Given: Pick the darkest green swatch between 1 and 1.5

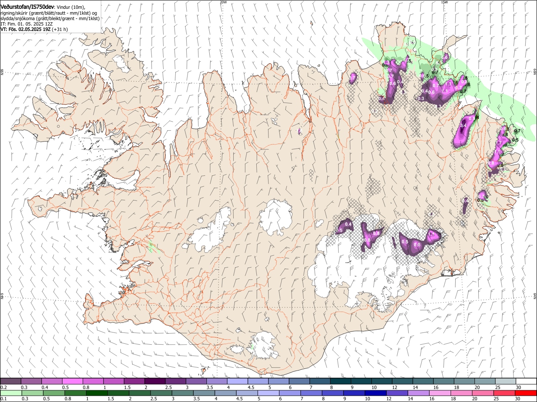Looking at the screenshot, I should [x=96, y=393].
